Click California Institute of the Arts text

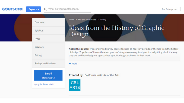(x=102, y=75)
